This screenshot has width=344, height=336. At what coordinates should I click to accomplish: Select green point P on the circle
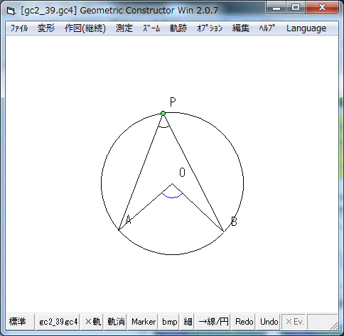(163, 114)
